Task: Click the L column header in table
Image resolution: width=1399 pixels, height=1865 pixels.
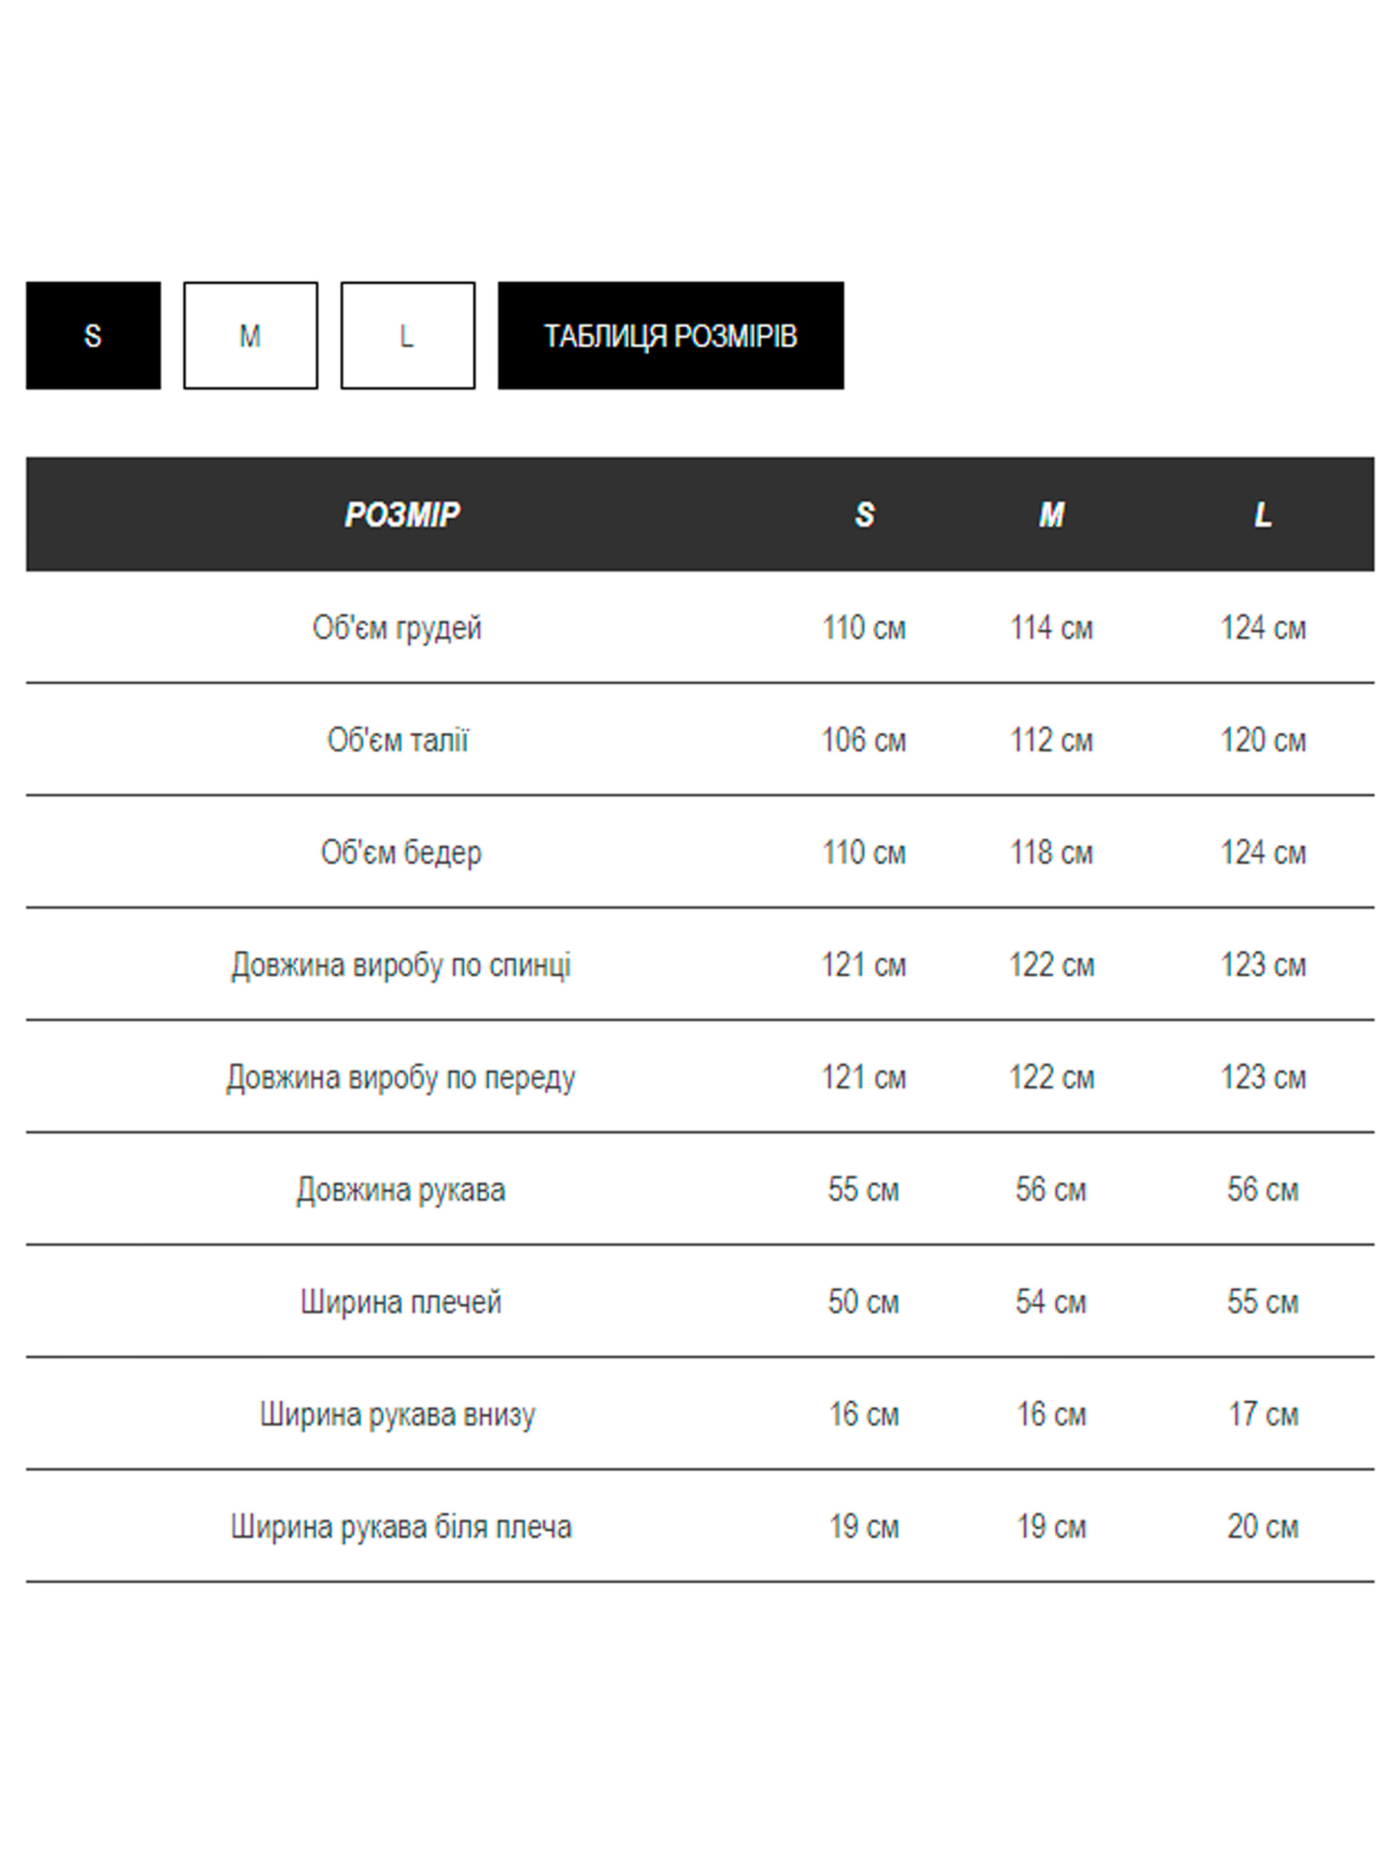Action: click(x=1262, y=515)
